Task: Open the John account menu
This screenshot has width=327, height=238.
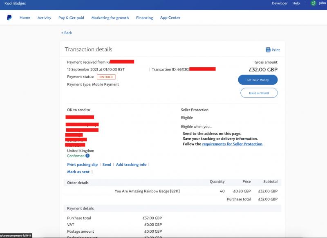Action: (x=323, y=3)
